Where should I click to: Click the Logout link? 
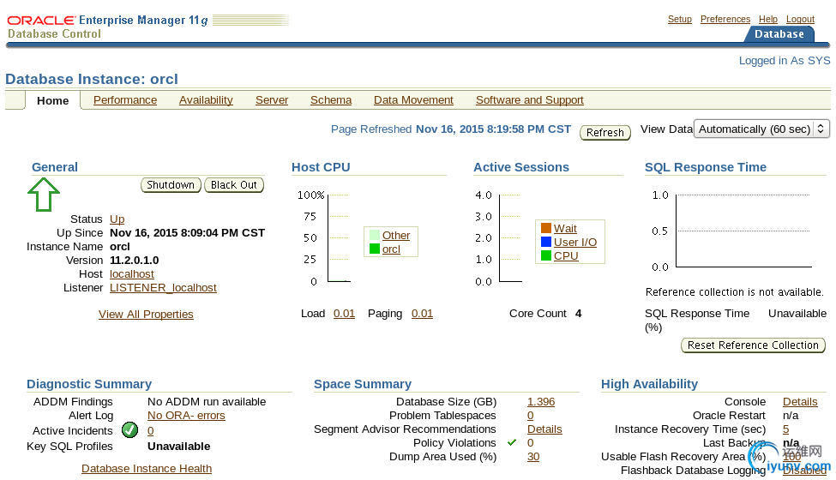click(800, 19)
